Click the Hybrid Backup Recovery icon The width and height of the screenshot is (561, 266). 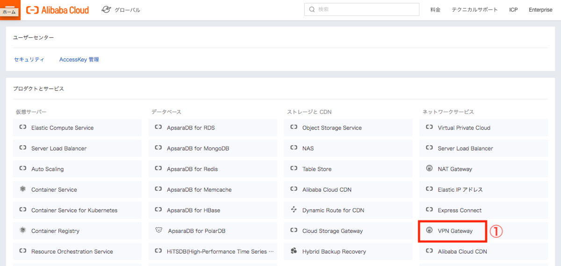(x=294, y=251)
